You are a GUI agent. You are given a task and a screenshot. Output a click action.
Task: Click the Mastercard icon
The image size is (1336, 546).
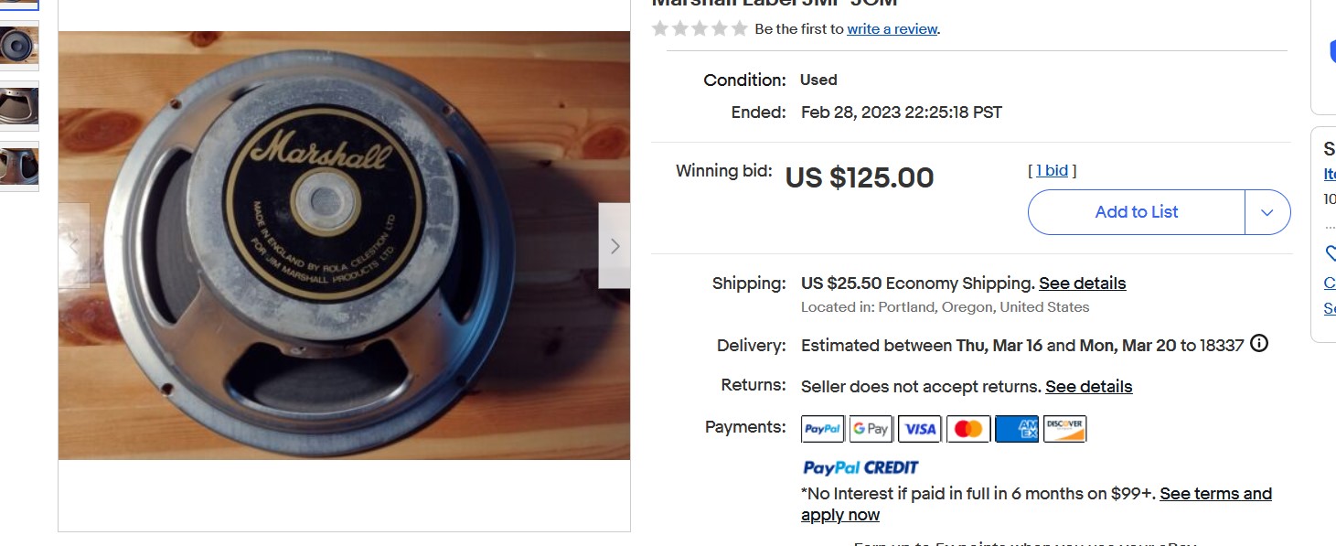click(x=968, y=428)
